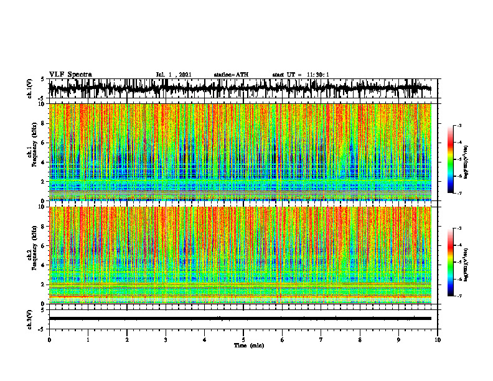Click the time-axis tick label "3"
Image resolution: width=493 pixels, height=381 pixels.
(x=166, y=340)
